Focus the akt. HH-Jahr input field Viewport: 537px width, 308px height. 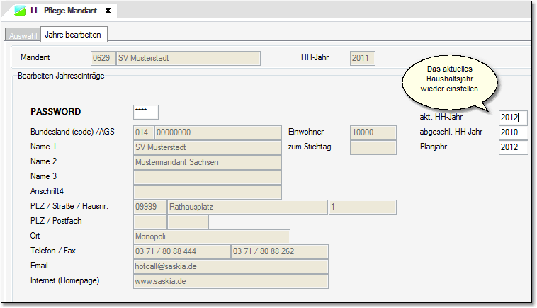513,118
